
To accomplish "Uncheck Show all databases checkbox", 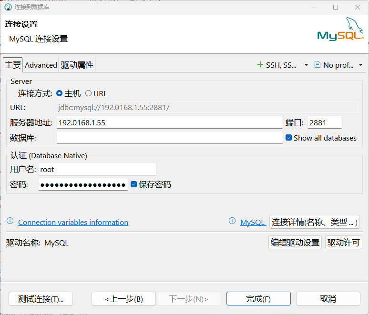I will 288,138.
